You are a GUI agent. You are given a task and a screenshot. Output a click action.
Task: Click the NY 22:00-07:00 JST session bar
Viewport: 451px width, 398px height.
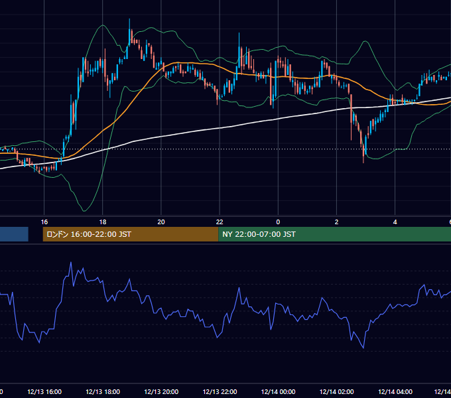click(334, 234)
